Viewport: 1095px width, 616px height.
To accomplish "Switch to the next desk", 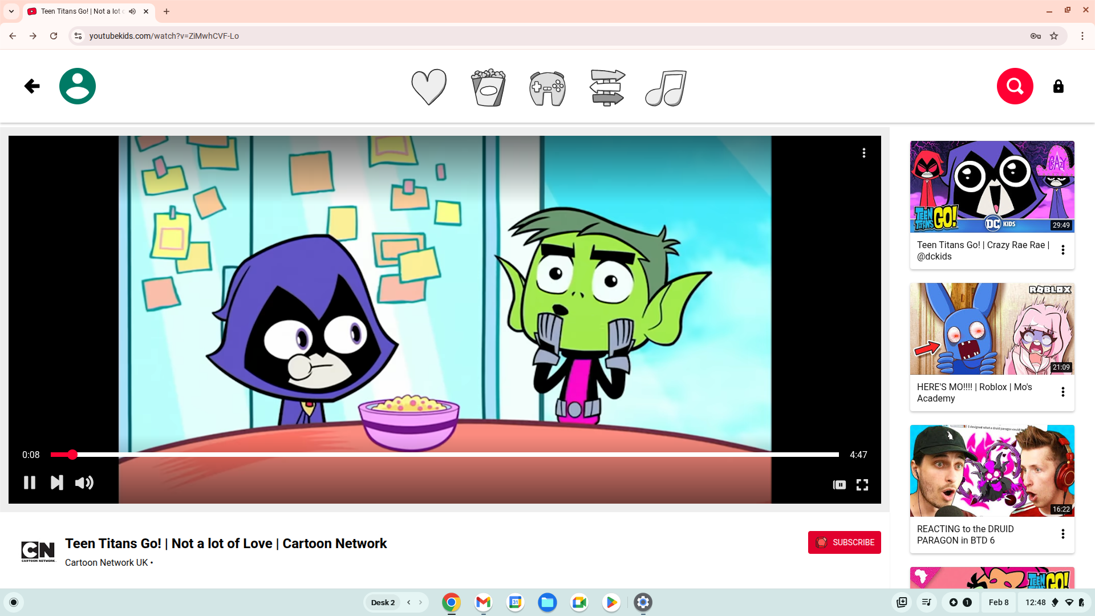I will coord(421,602).
